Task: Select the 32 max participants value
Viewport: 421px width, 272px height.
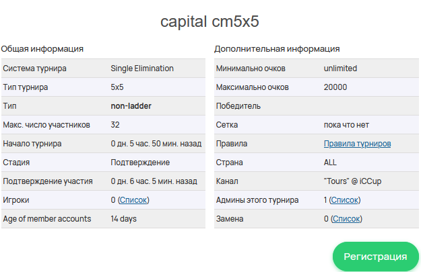Action: coord(115,125)
